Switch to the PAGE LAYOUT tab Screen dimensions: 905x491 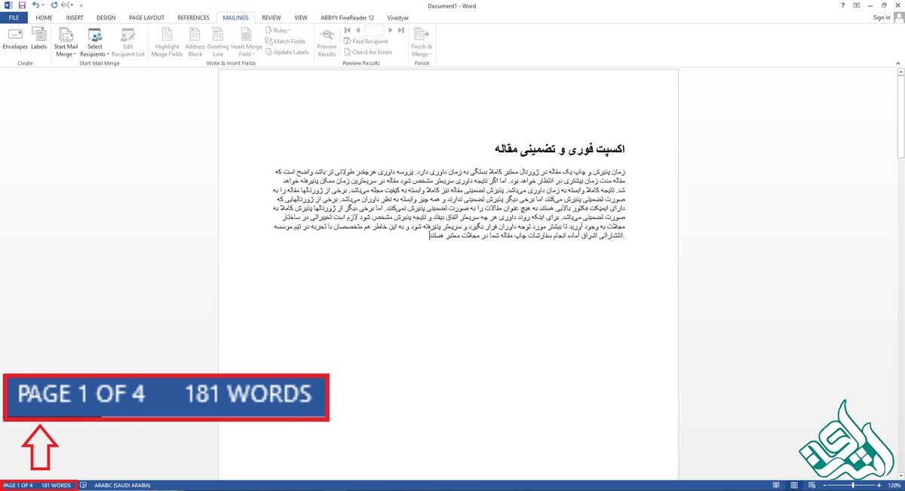click(146, 17)
